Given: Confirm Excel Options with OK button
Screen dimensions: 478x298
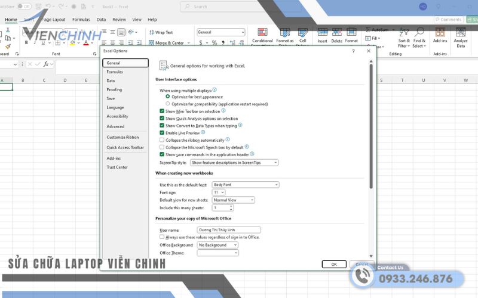Looking at the screenshot, I should pos(334,264).
